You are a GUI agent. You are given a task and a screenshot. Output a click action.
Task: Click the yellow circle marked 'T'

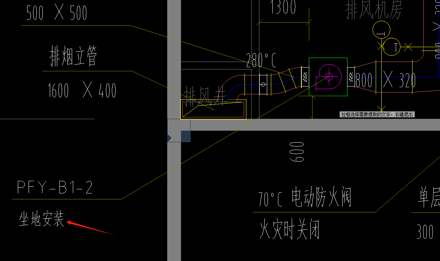(391, 47)
